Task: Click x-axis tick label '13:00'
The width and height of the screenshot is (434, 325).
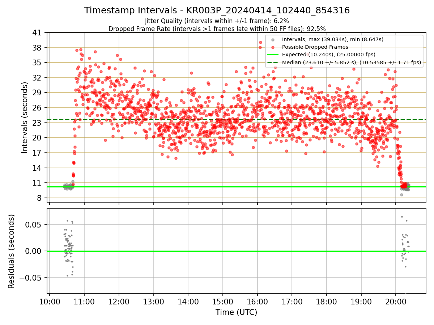Action: [153, 301]
